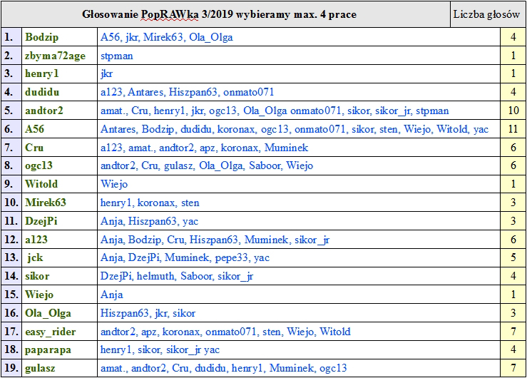Viewport: 527px width, 378px height.
Task: Select vote count 11 for A56
Action: click(x=513, y=129)
